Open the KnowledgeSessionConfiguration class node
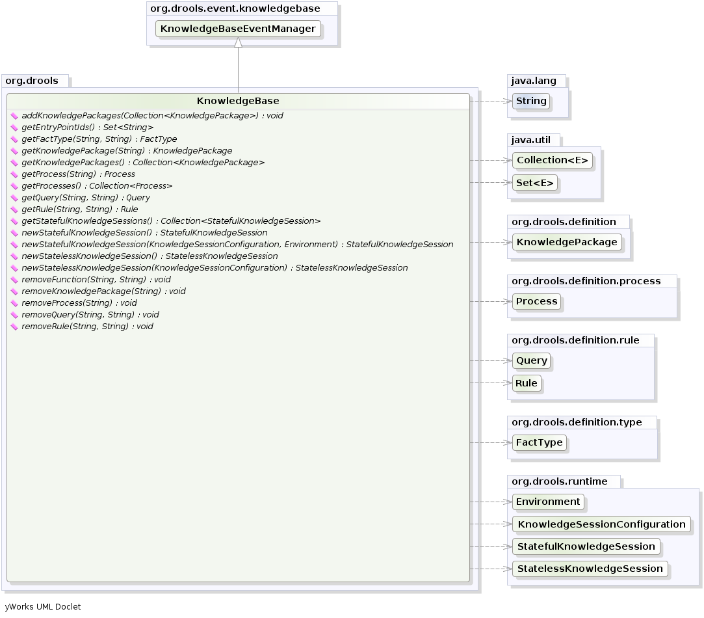 601,524
